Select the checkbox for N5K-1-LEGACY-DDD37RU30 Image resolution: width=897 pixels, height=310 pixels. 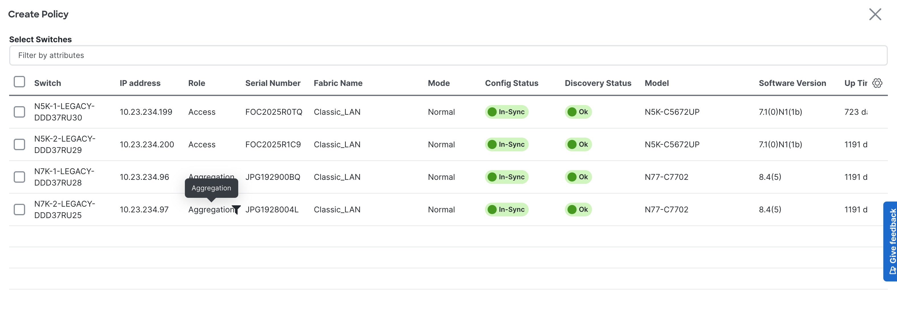(x=19, y=112)
